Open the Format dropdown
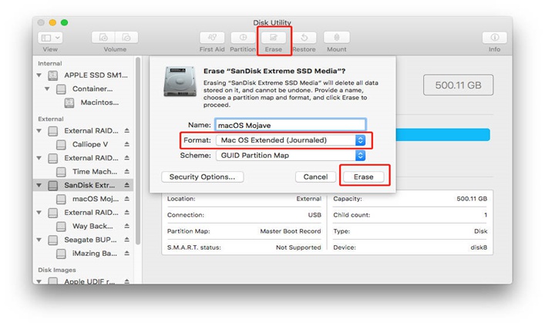545x326 pixels. [290, 140]
